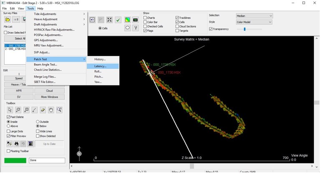
Task: Select the hand pan tool in Toolbox
Action: [x=51, y=110]
